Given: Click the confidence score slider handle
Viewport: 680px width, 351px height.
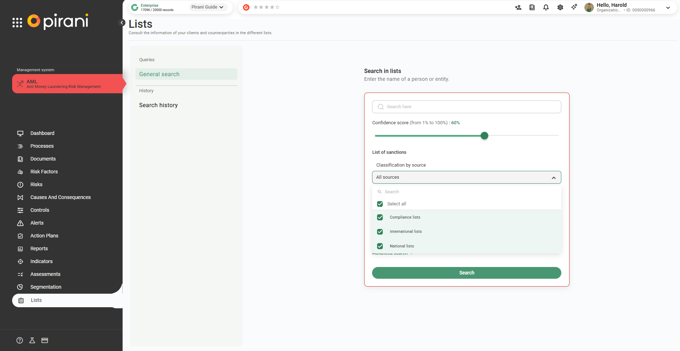Looking at the screenshot, I should (x=484, y=136).
